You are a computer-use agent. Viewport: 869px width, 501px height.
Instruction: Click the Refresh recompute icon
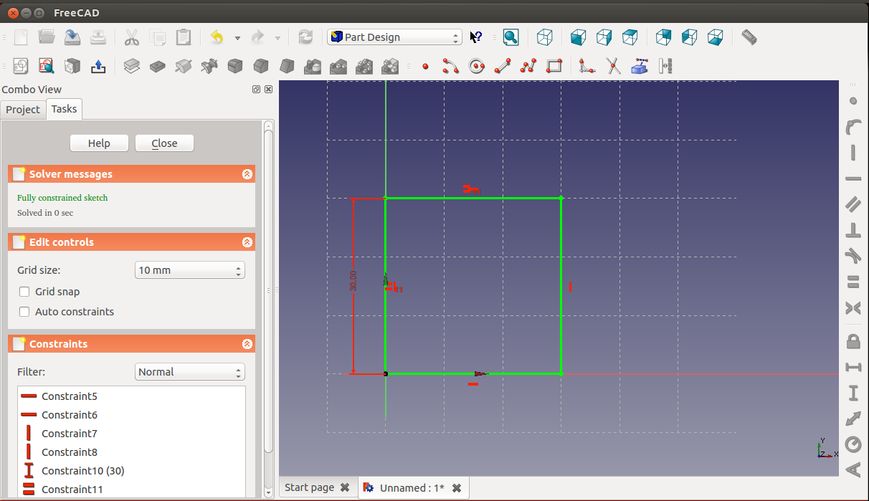tap(305, 37)
